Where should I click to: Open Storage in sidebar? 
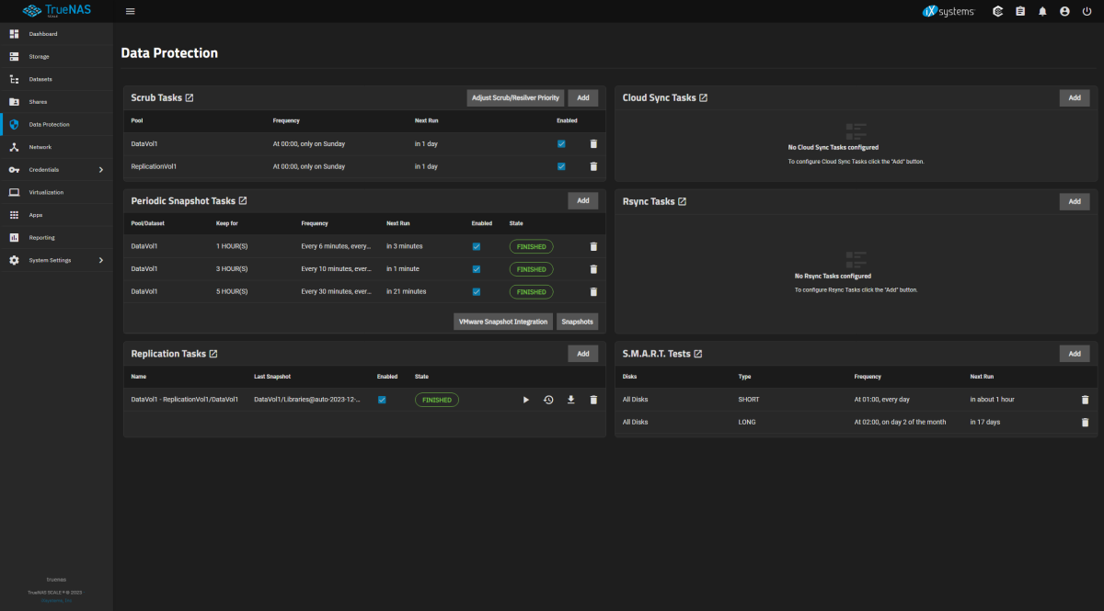[56, 57]
